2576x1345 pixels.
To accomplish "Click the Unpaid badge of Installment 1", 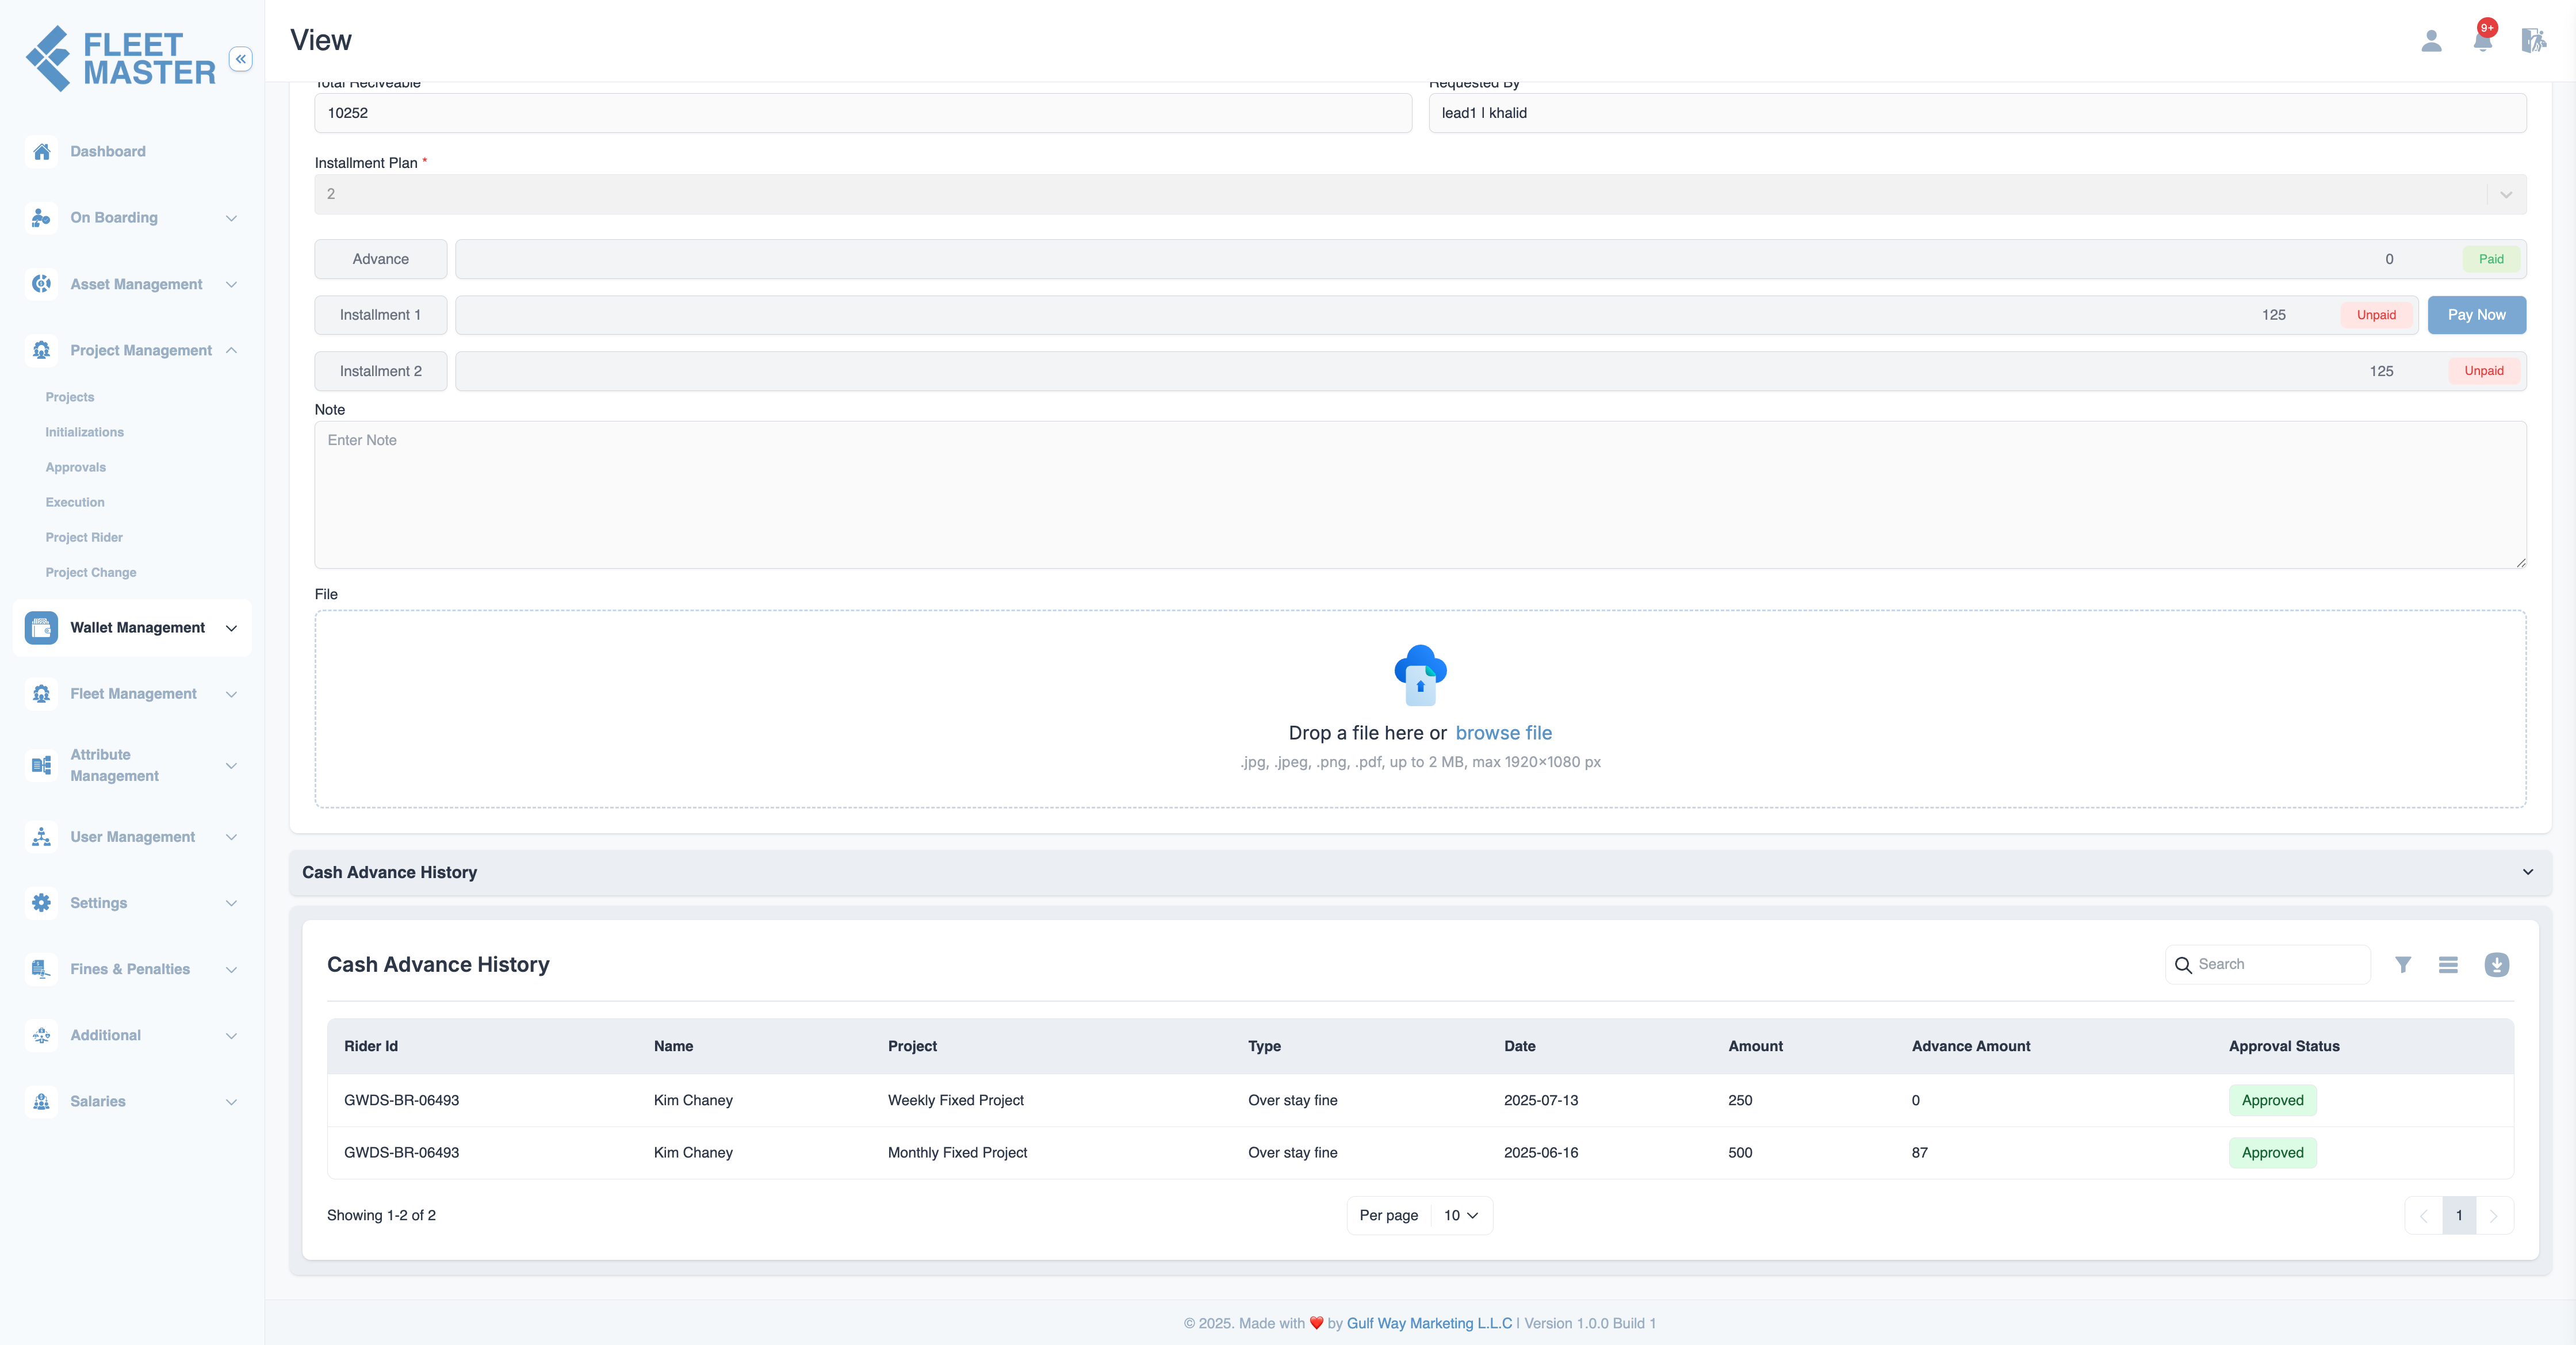I will [x=2375, y=315].
